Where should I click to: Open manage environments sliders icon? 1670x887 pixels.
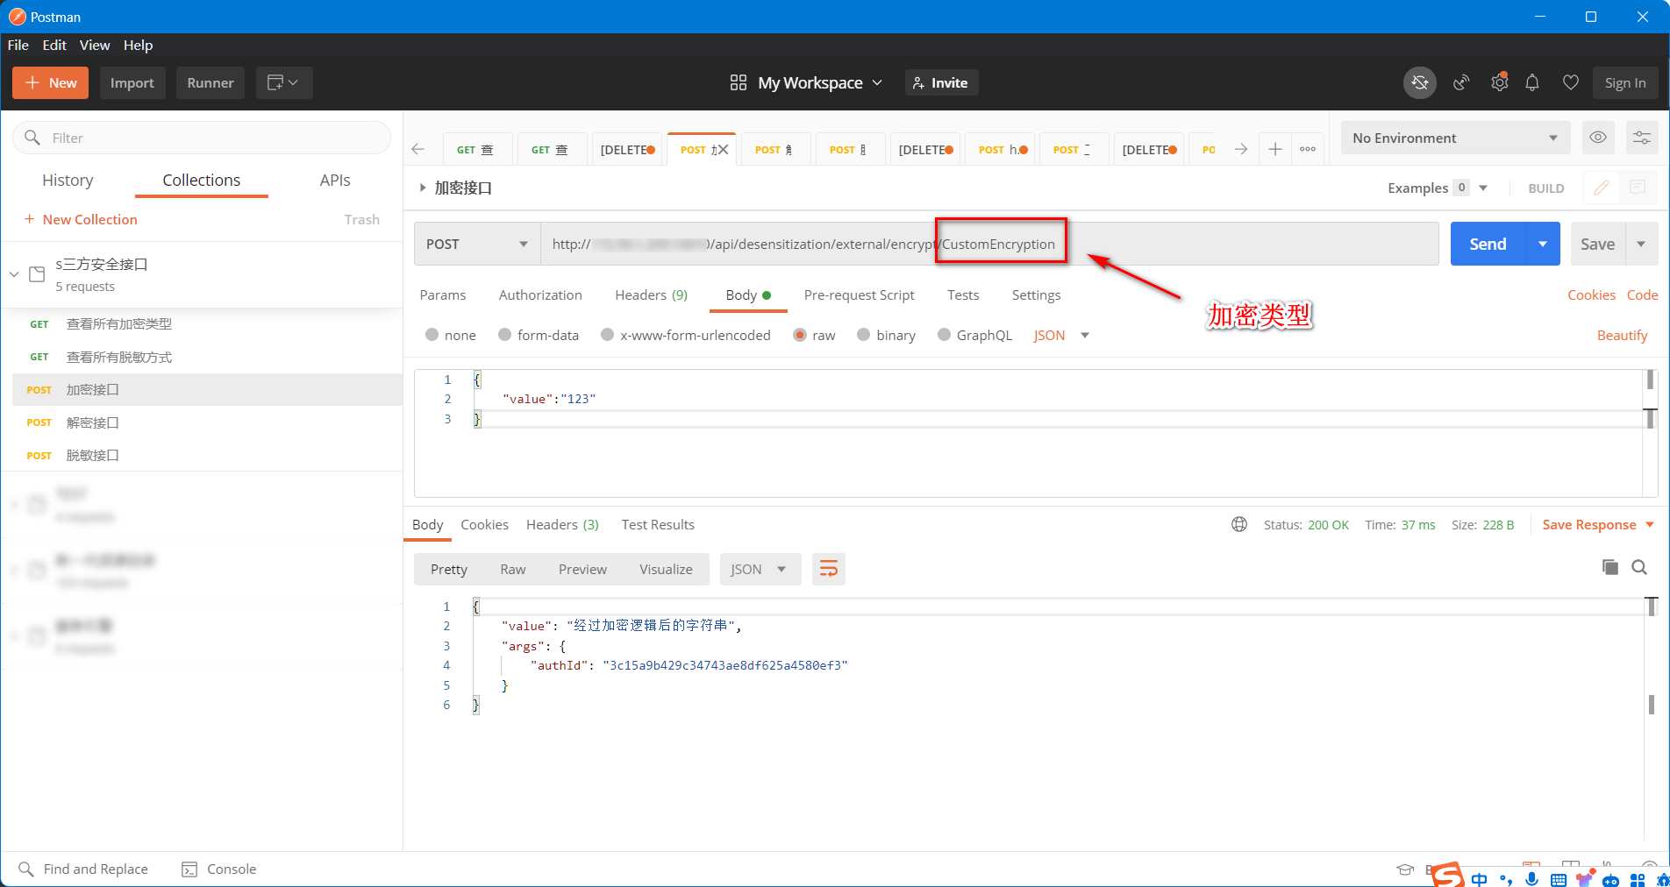point(1641,138)
